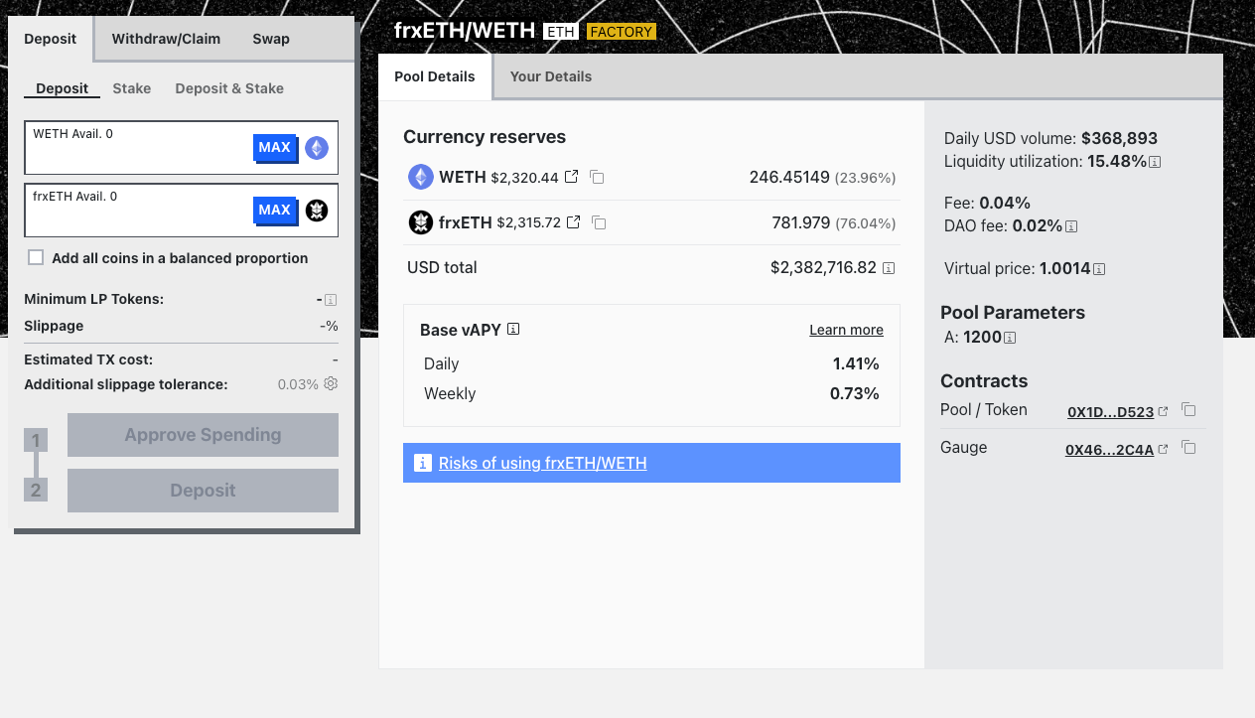This screenshot has height=718, width=1255.
Task: Copy Gauge contract address
Action: tap(1188, 448)
